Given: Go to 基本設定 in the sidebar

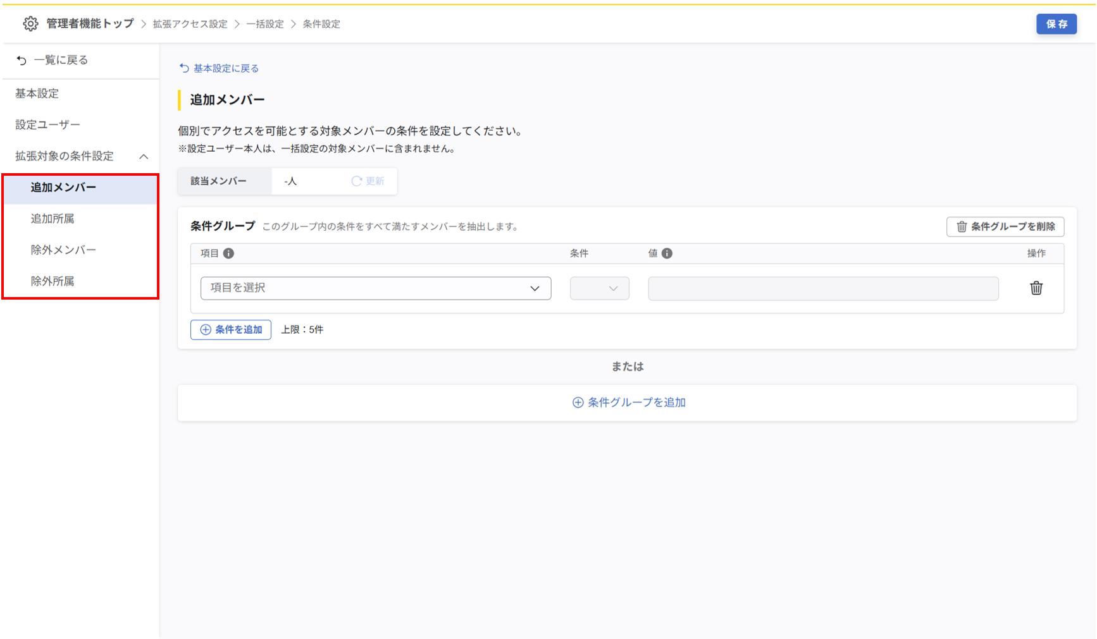Looking at the screenshot, I should click(37, 94).
